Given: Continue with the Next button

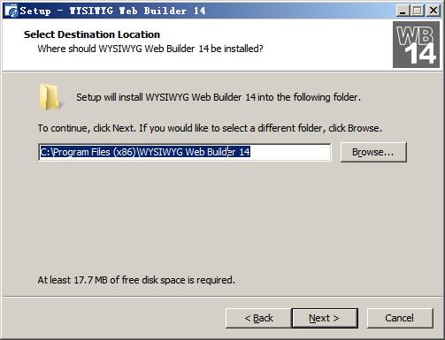Looking at the screenshot, I should pos(325,318).
